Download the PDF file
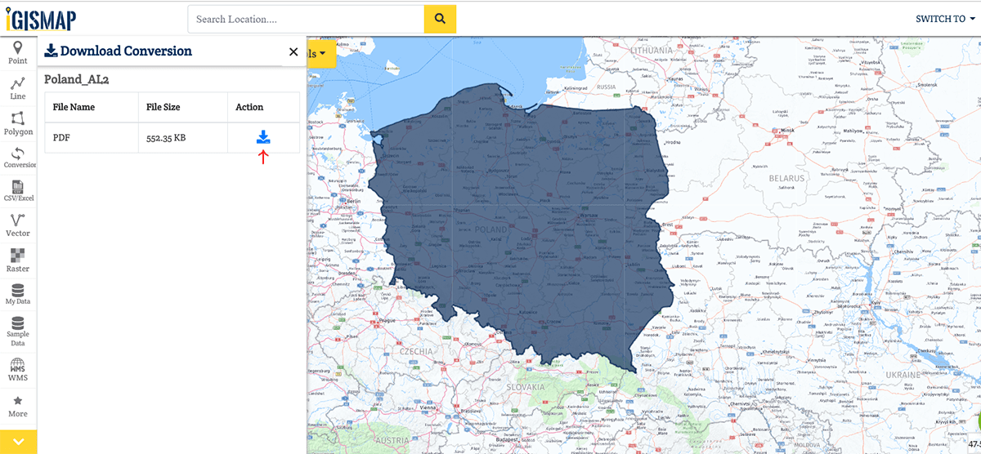Screen dimensions: 981x454 pos(263,137)
